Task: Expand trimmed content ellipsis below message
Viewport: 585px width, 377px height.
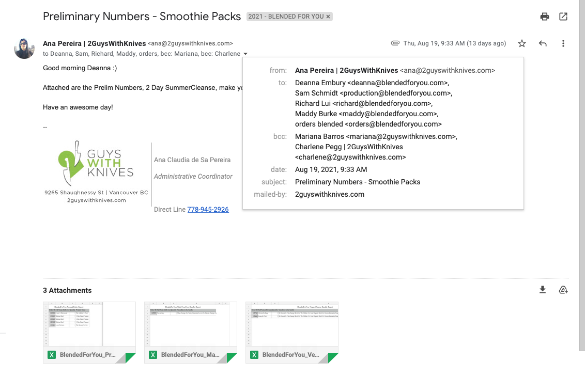Action: [x=45, y=127]
